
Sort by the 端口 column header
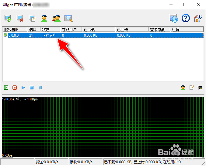click(34, 30)
